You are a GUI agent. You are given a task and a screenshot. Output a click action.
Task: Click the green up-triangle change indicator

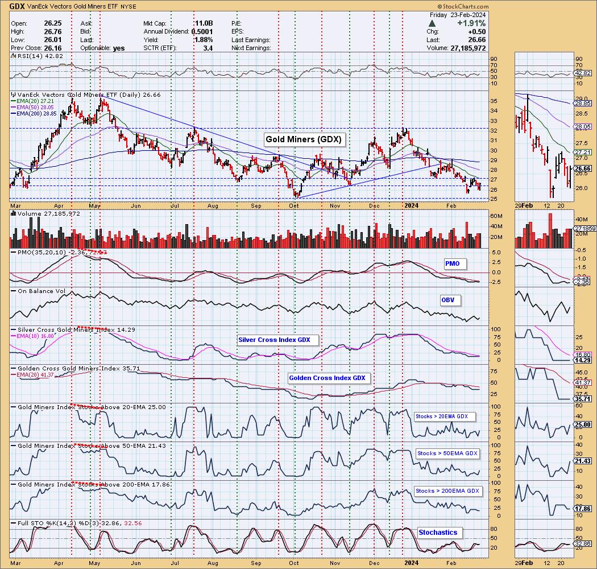click(432, 23)
